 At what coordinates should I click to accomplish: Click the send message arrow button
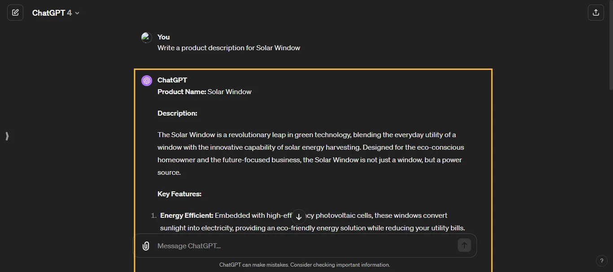[464, 245]
